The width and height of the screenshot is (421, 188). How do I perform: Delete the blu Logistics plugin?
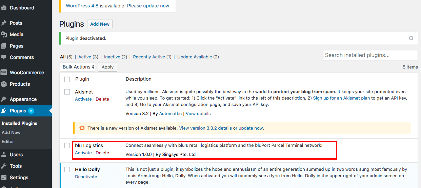point(102,153)
